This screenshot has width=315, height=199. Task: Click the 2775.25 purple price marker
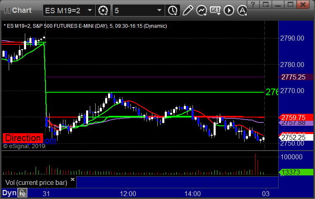pyautogui.click(x=296, y=77)
